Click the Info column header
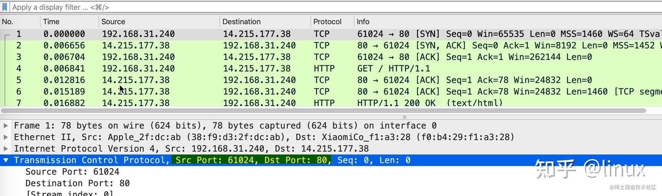This screenshot has height=196, width=662. click(x=363, y=22)
